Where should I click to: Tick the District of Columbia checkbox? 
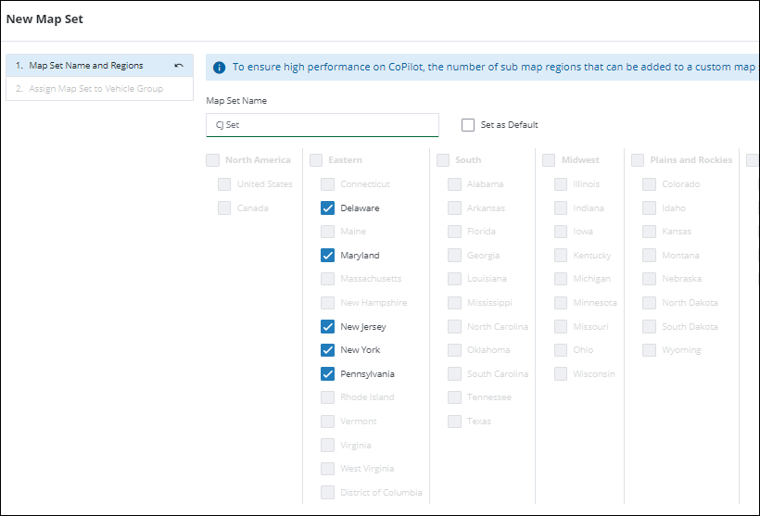point(327,493)
